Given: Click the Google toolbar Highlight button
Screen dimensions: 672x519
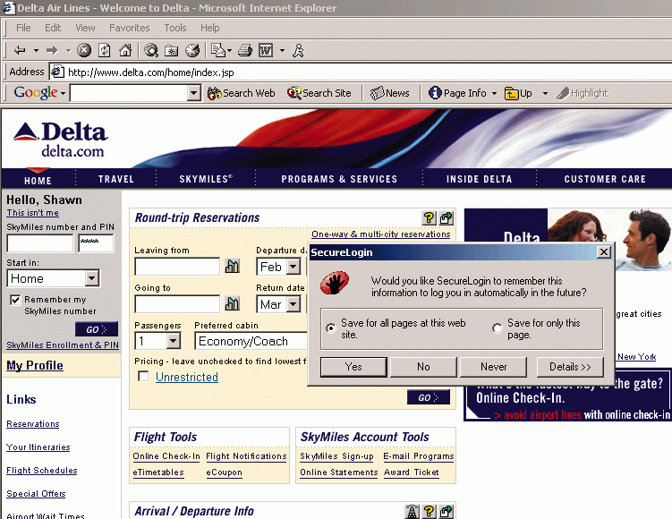Looking at the screenshot, I should pos(582,93).
